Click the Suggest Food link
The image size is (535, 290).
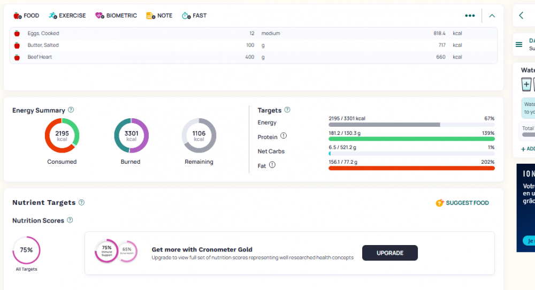(x=462, y=203)
